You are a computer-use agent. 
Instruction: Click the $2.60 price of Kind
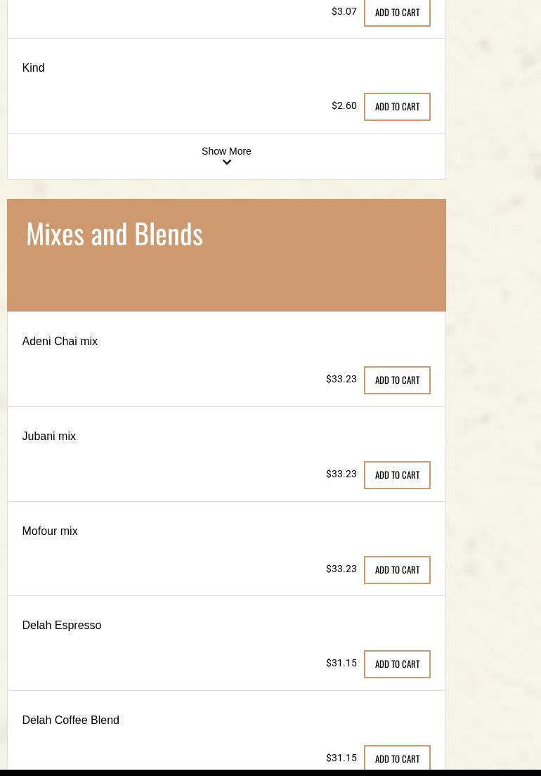point(344,106)
